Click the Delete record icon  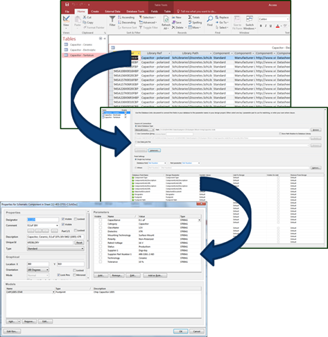[x=173, y=28]
